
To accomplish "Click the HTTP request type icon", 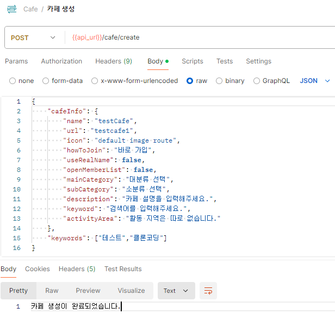I will (12, 9).
